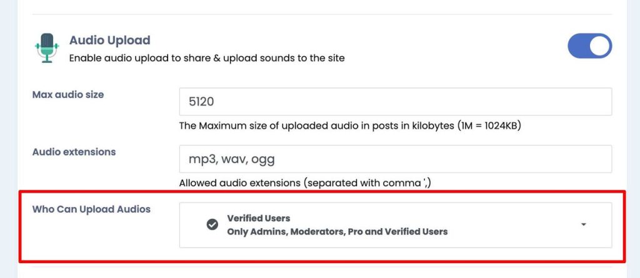
Task: Click the "Enable audio upload to share" description
Action: [x=207, y=58]
